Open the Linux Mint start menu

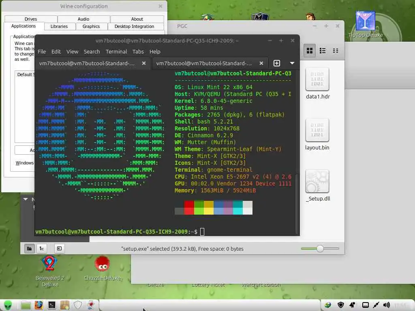click(x=8, y=305)
